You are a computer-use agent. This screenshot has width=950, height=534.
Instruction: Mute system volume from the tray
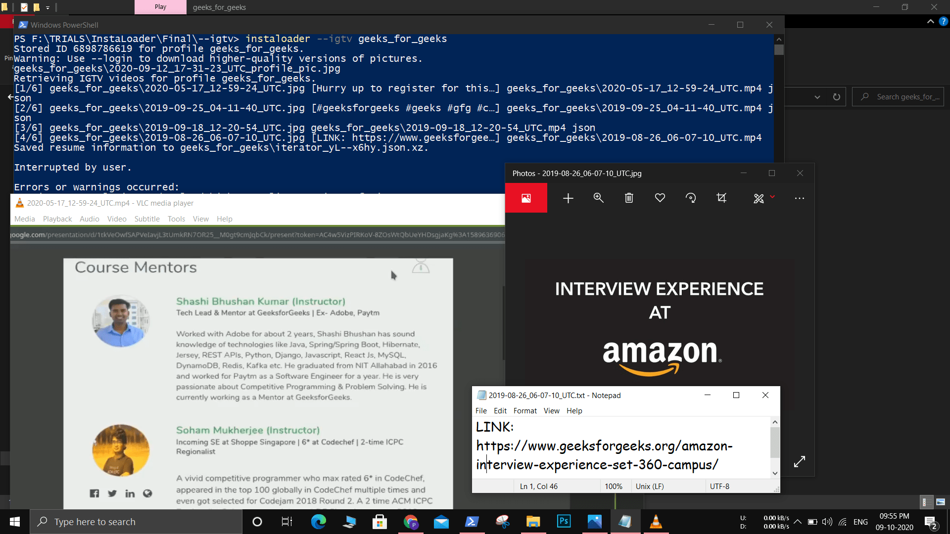[x=827, y=521]
